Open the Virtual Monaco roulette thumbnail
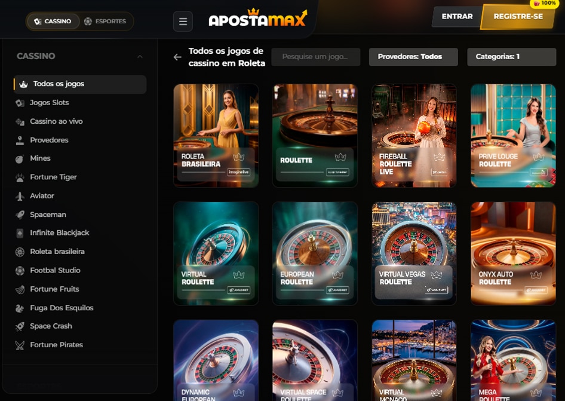 pyautogui.click(x=414, y=360)
